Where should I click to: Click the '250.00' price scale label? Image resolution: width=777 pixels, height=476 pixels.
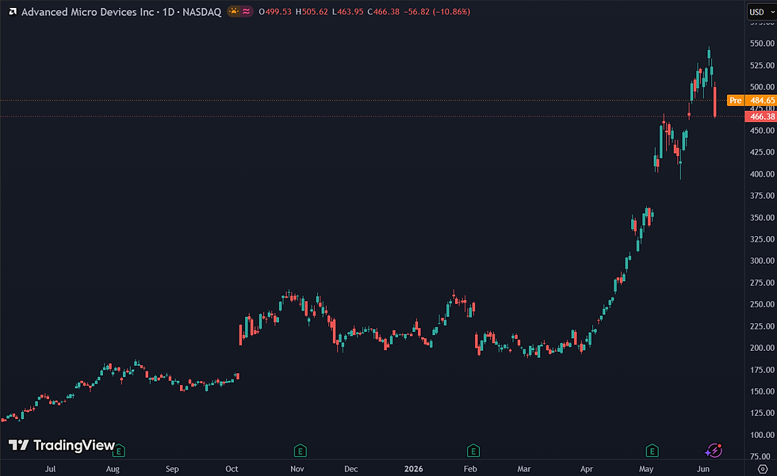(x=762, y=304)
